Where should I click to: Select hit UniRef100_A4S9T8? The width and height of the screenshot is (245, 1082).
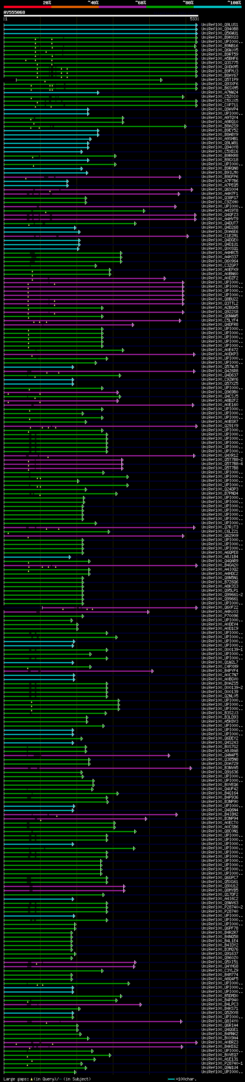pyautogui.click(x=219, y=210)
